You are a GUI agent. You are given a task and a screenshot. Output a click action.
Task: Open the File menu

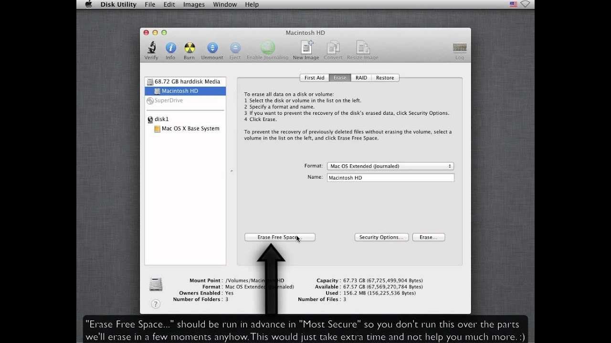[x=150, y=4]
